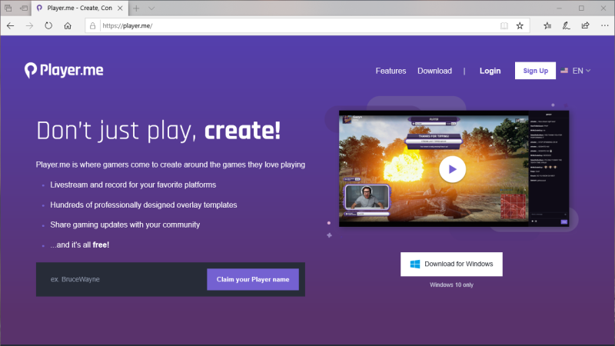Show tab previews chevron
The image size is (615, 346).
click(151, 8)
